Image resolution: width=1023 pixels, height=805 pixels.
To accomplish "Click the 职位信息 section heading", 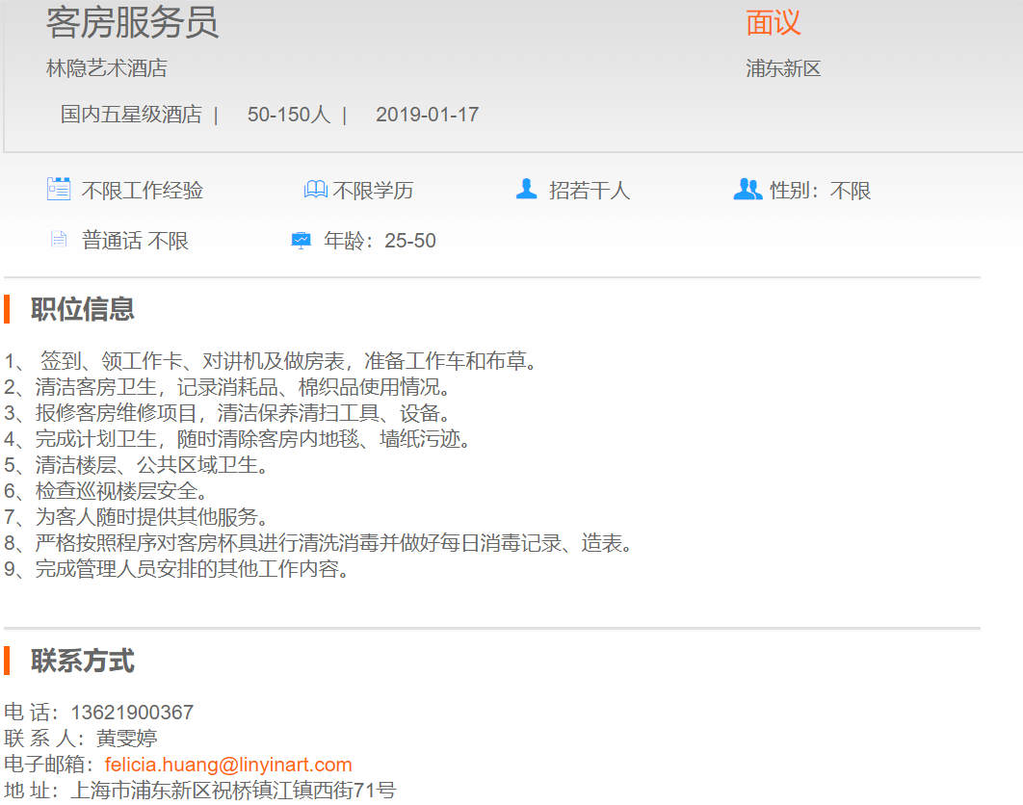I will [83, 309].
